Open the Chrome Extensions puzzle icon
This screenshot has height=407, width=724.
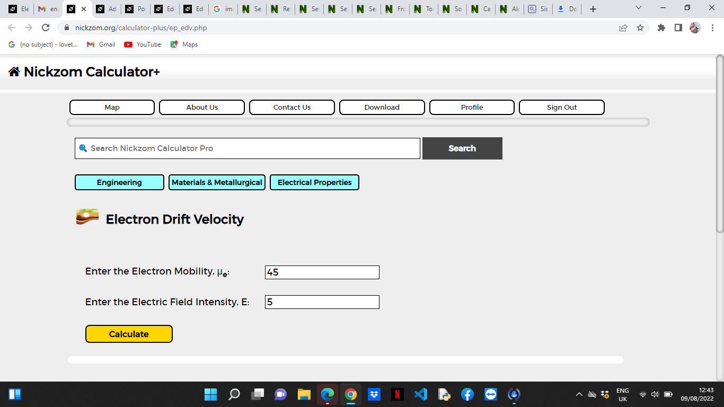(661, 28)
